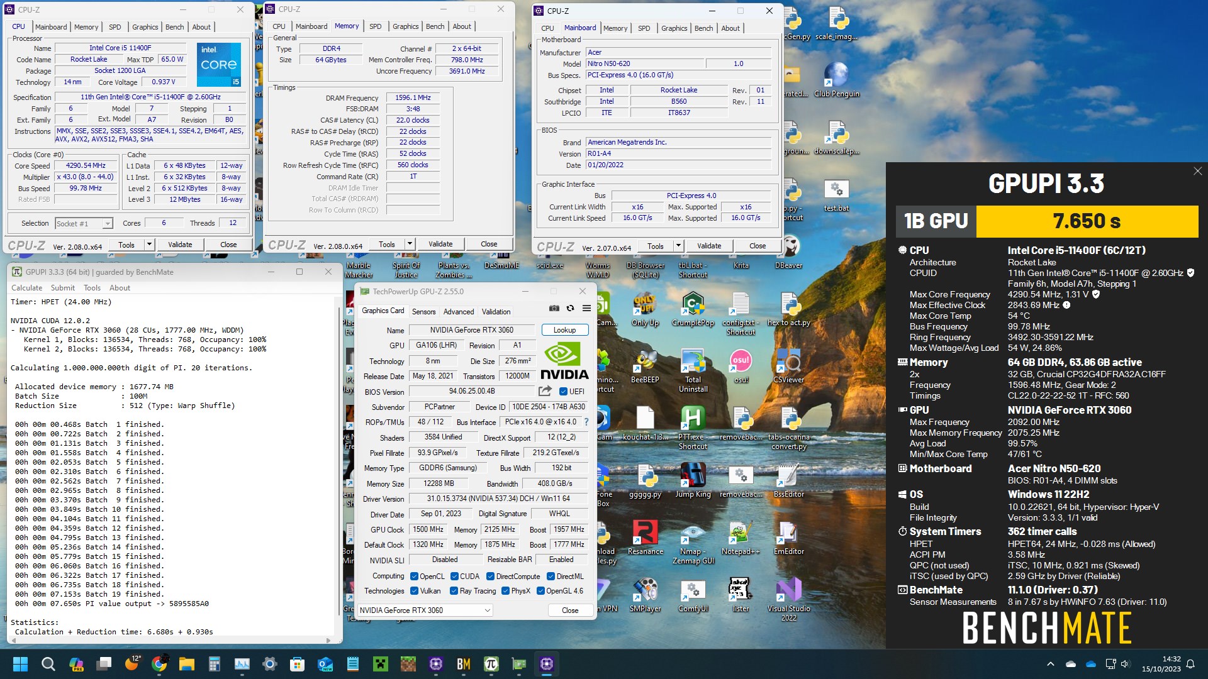Click the Lookup button in GPU-Z
This screenshot has width=1208, height=679.
[x=564, y=330]
